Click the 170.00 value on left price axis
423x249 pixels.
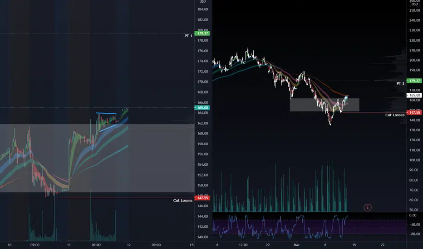pyautogui.click(x=202, y=81)
